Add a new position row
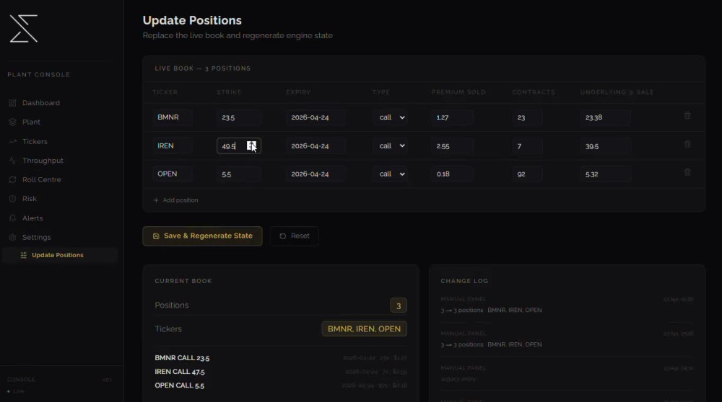The height and width of the screenshot is (402, 722). click(x=176, y=200)
